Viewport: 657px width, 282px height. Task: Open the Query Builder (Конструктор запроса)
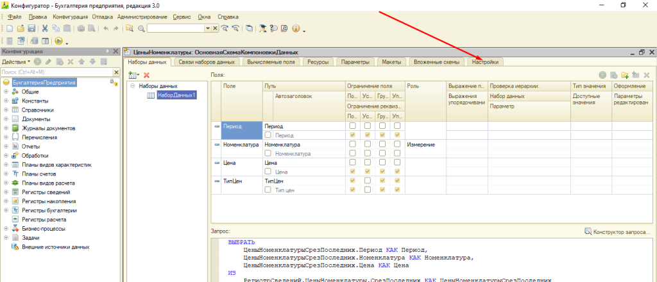coord(620,231)
